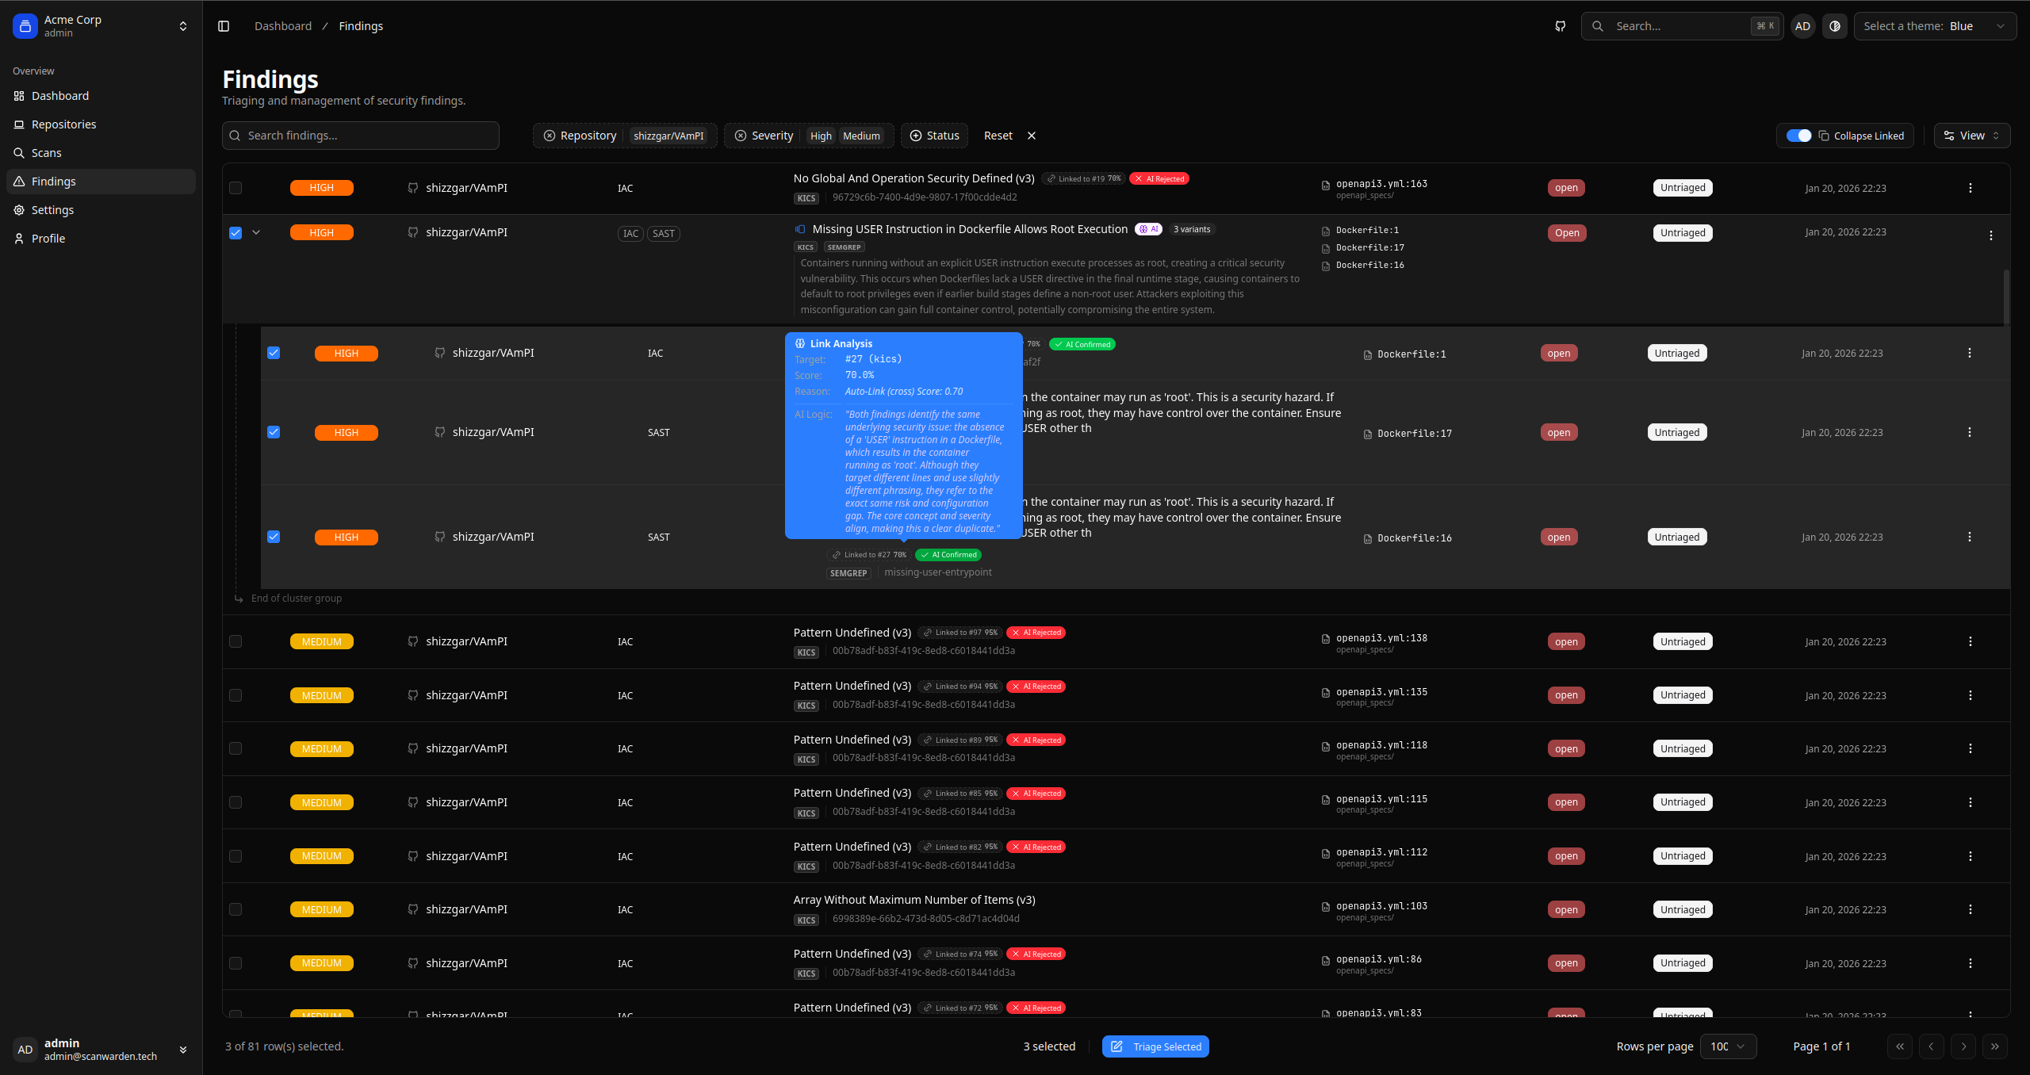
Task: Uncheck the Dockerfile:17 finding checkbox
Action: coord(274,432)
